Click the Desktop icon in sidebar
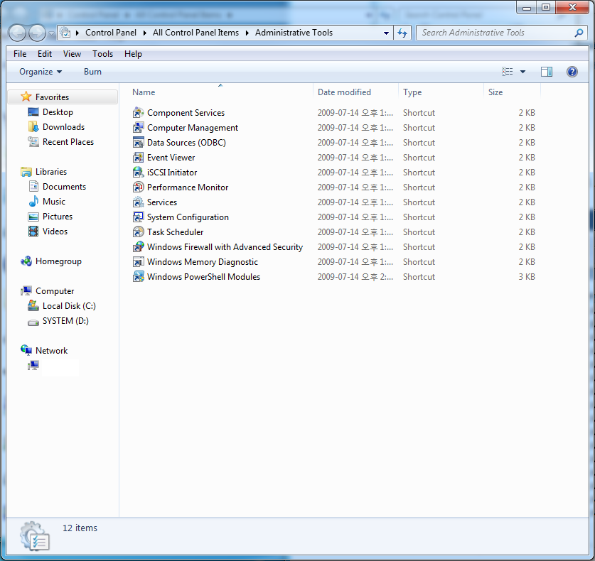The width and height of the screenshot is (595, 561). click(x=33, y=111)
